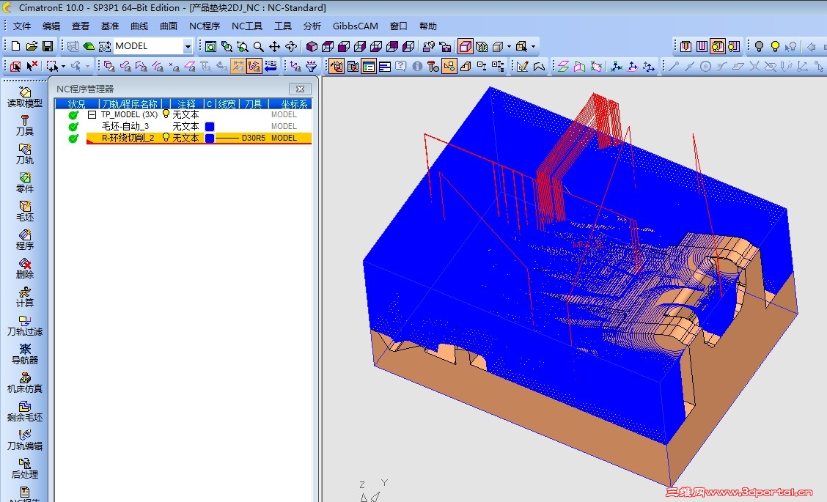Create a new file with New icon
The height and width of the screenshot is (502, 827).
coord(16,46)
